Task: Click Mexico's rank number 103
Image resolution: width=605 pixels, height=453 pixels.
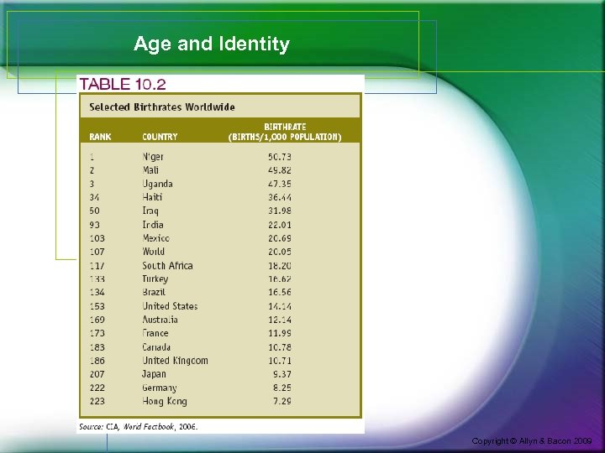Action: (97, 238)
